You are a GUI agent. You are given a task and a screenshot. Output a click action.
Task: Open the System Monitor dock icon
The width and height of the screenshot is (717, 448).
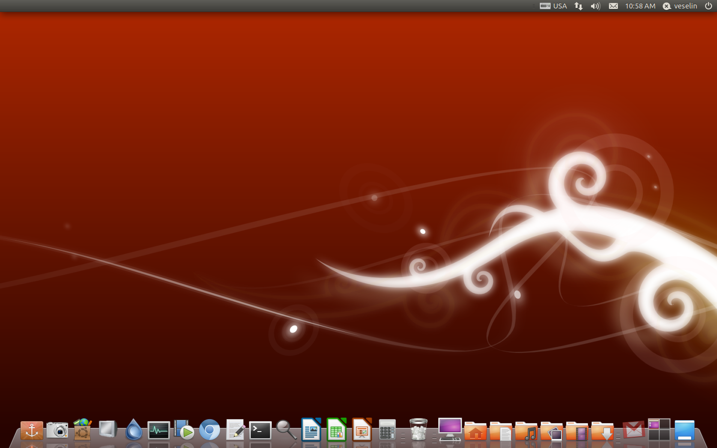pyautogui.click(x=159, y=430)
